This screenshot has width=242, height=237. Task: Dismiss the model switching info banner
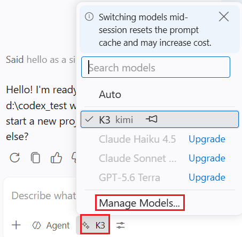coord(224,17)
